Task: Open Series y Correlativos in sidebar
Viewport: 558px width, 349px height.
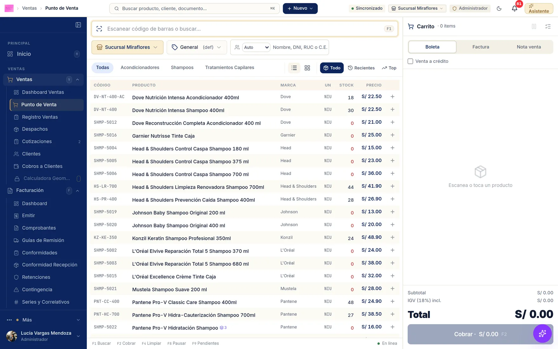Action: (x=46, y=302)
